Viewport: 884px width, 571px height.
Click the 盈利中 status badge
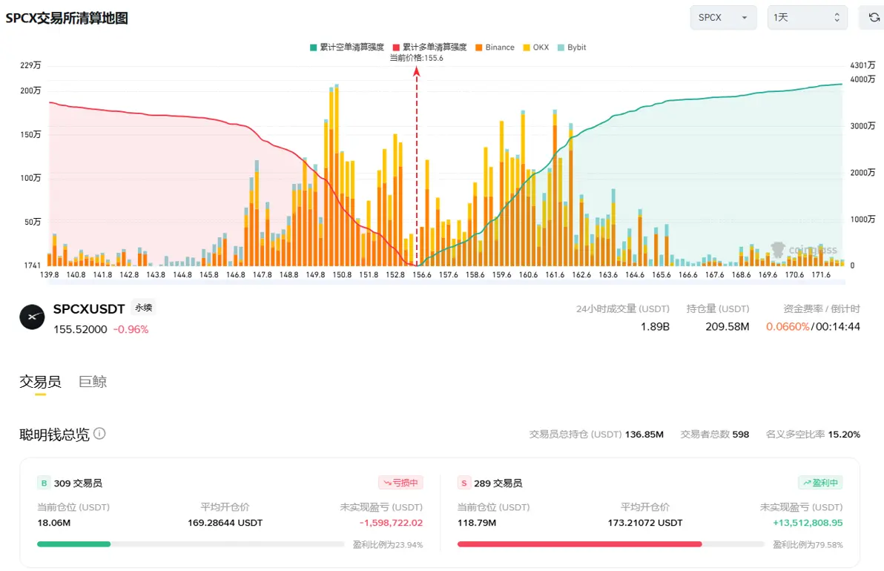click(x=820, y=483)
